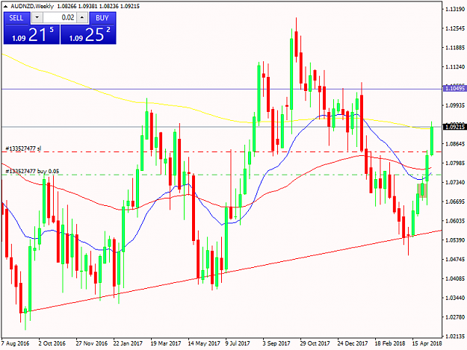This screenshot has width=467, height=350.
Task: Select the 27 Nov 2016 date label
Action: (91, 343)
